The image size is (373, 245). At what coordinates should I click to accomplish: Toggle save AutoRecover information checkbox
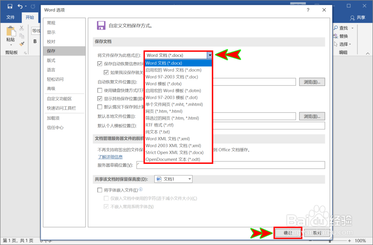pos(100,63)
